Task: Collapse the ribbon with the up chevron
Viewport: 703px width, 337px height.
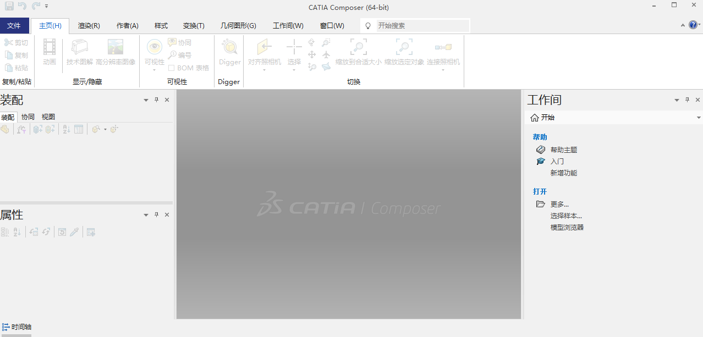Action: point(683,25)
